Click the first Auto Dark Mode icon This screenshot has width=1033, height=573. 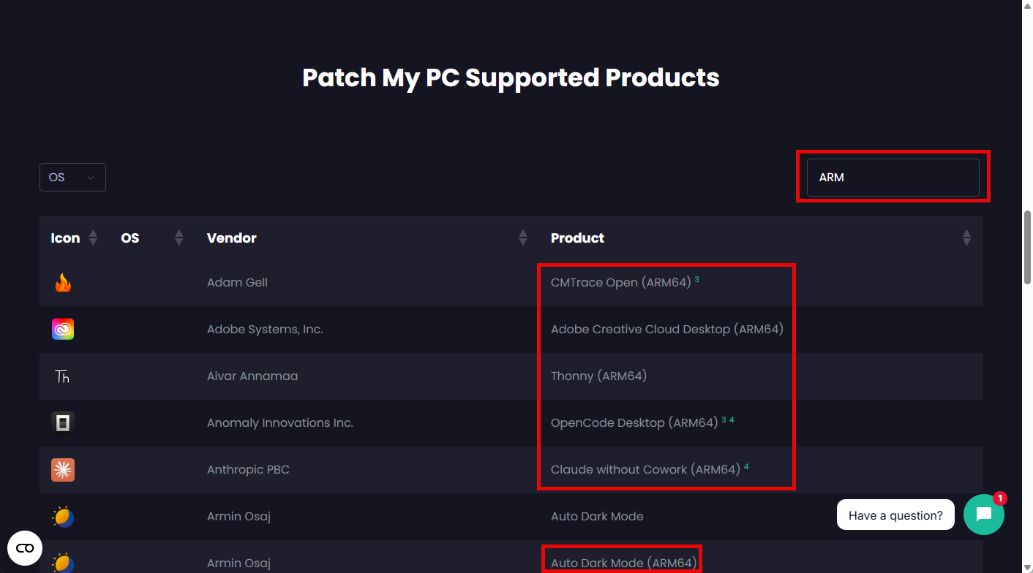click(x=63, y=517)
